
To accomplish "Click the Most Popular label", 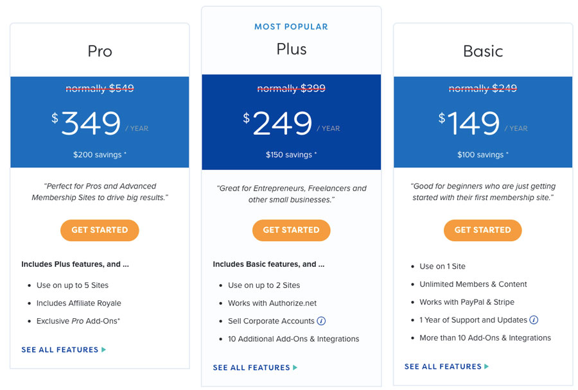I will pos(291,27).
